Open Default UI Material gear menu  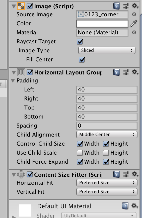[135, 206]
